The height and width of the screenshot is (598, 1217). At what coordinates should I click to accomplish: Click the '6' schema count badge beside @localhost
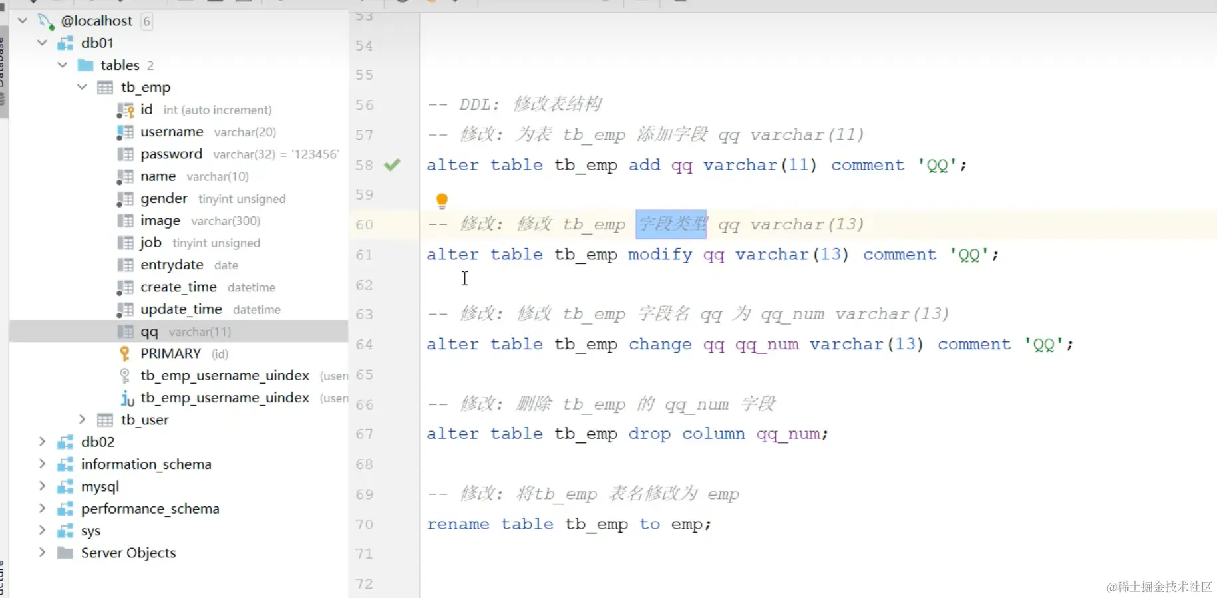147,21
